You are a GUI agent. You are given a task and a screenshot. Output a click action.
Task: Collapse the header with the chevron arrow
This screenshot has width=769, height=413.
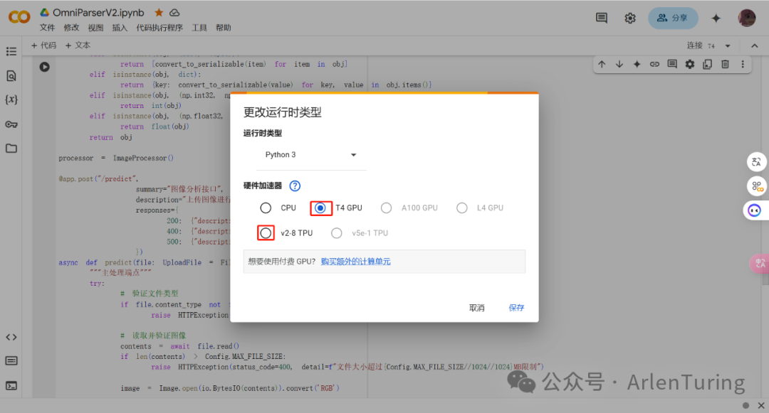754,44
